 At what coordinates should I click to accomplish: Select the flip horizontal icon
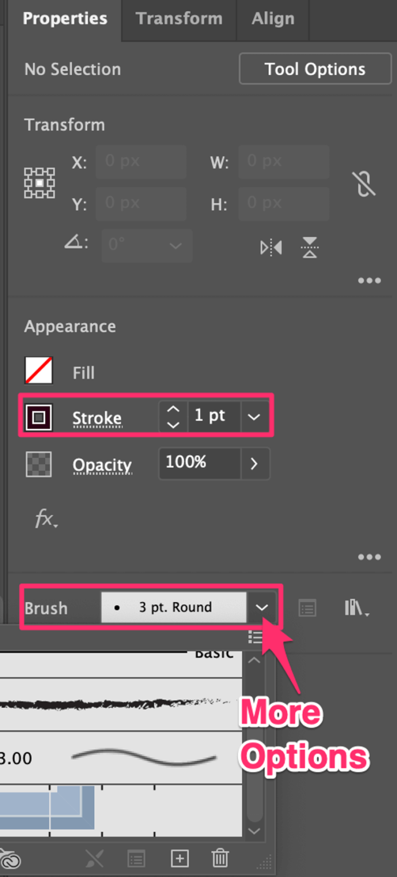pyautogui.click(x=270, y=247)
